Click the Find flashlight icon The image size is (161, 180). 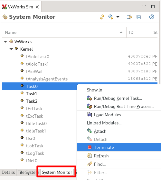point(90,164)
